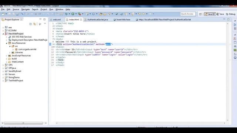This screenshot has height=133, width=237.
Task: Expand the JavaScript Resources node
Action: 7,56
